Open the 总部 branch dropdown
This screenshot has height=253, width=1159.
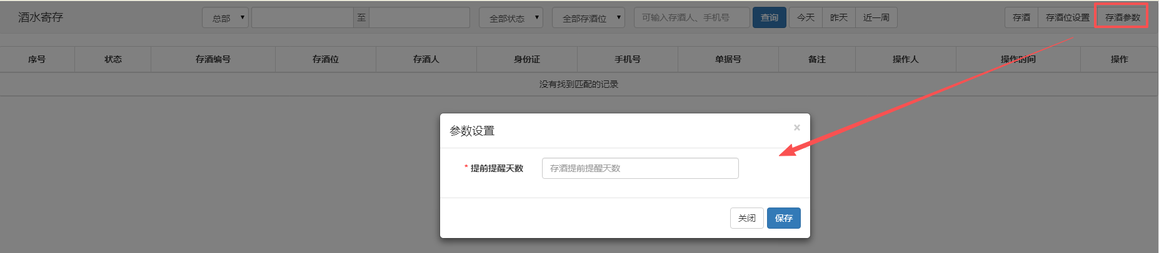(225, 18)
